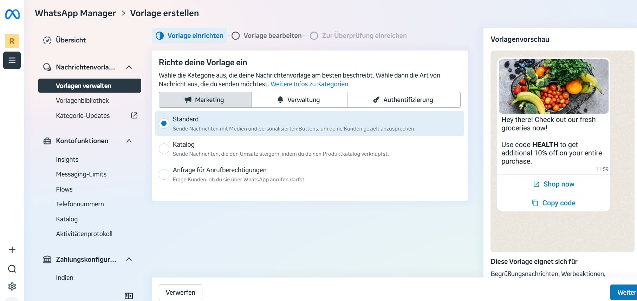Open Übersicht in sidebar
This screenshot has width=637, height=301.
point(71,40)
